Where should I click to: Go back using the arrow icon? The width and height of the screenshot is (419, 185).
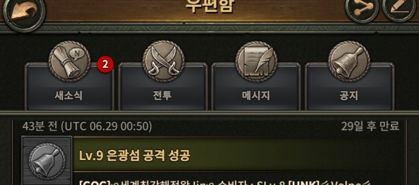[24, 12]
